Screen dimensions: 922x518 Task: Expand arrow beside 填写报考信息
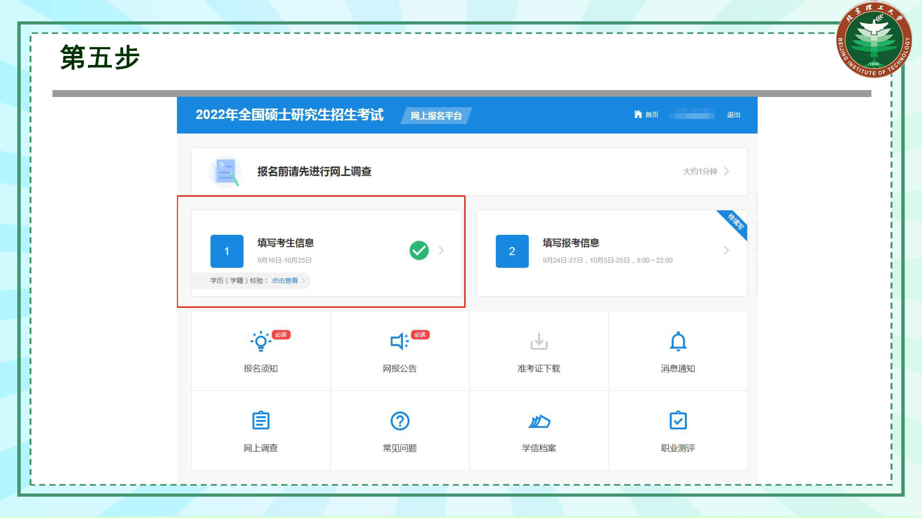pos(726,250)
